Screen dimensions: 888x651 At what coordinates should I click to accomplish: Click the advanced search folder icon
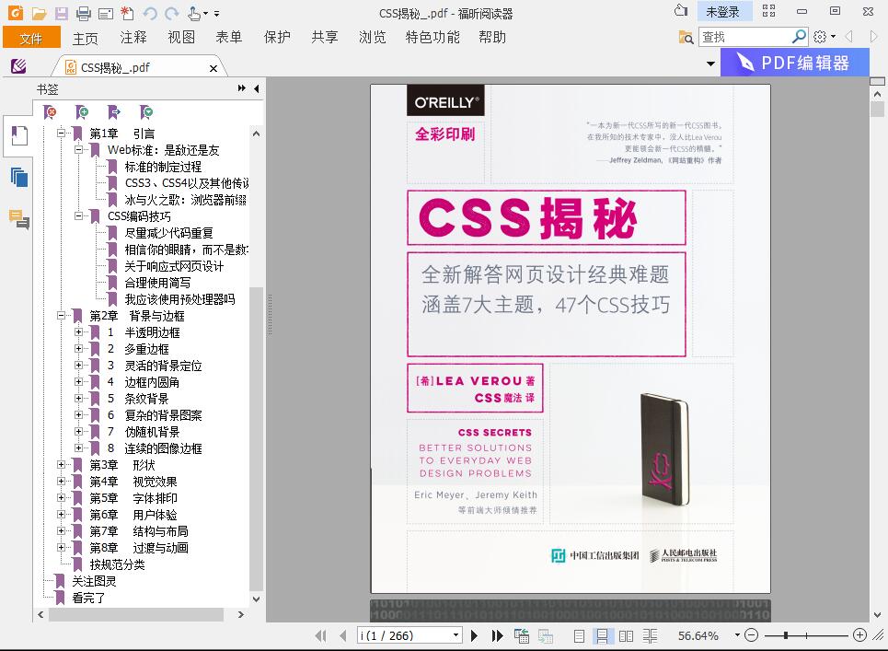click(686, 38)
